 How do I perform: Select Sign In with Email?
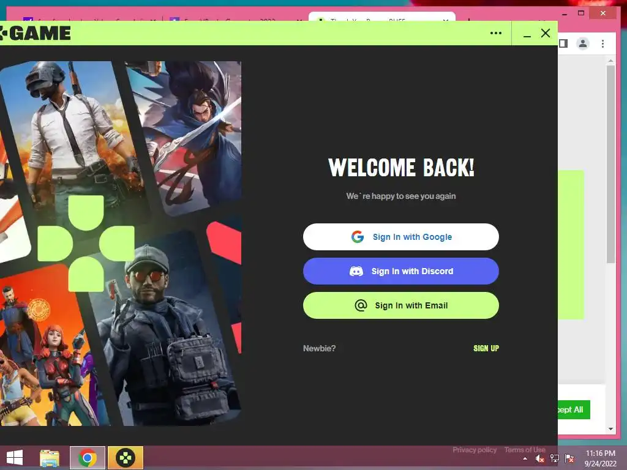coord(400,305)
